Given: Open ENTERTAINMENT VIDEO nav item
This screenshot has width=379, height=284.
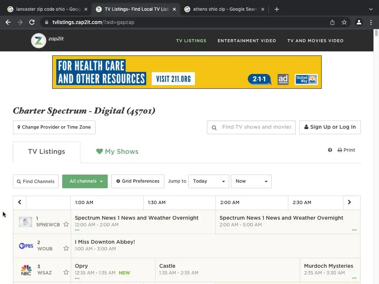Looking at the screenshot, I should click(247, 41).
